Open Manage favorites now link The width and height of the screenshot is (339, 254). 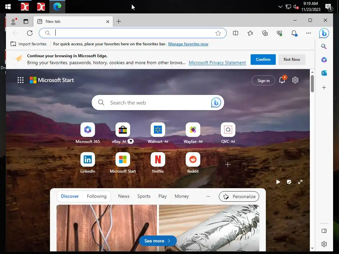188,44
